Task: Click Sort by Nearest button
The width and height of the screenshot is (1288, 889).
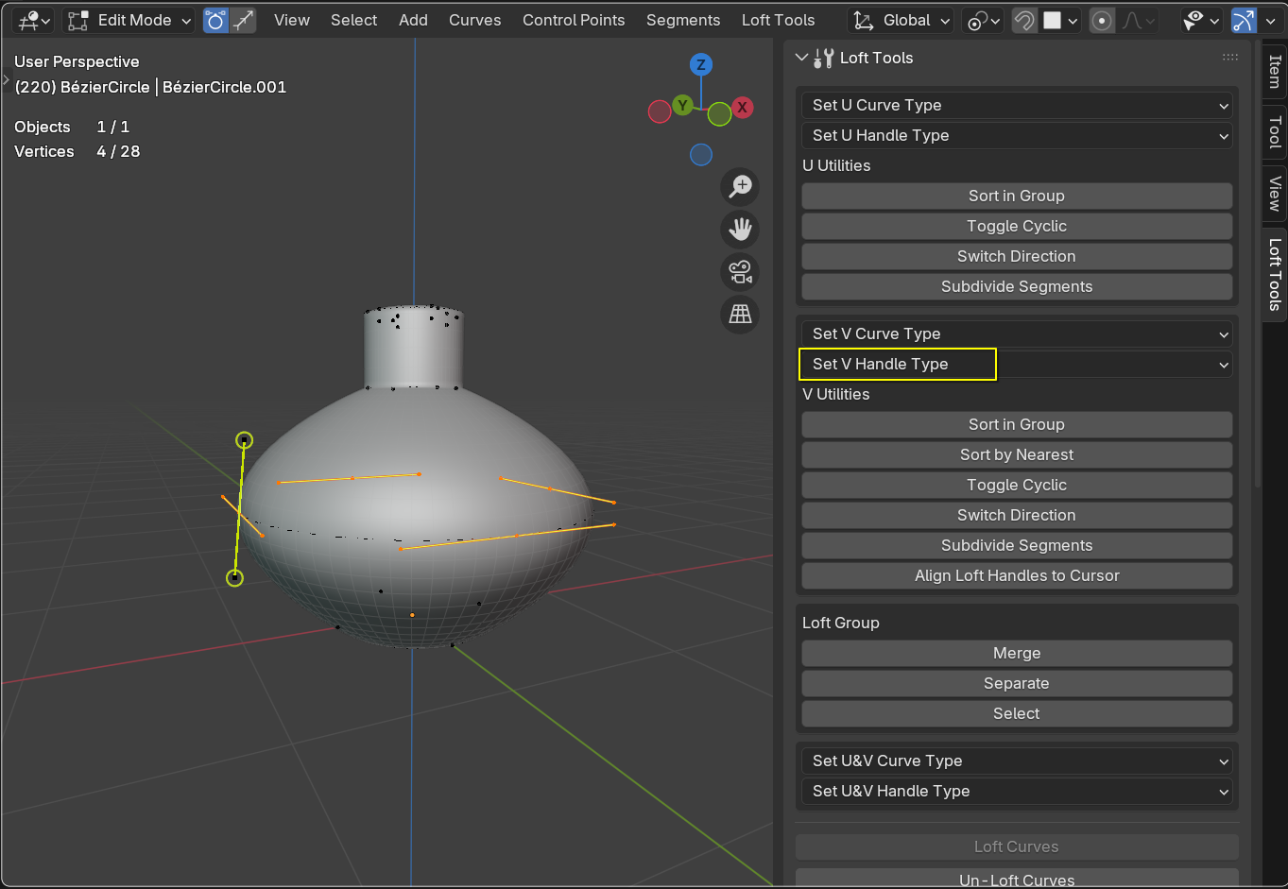Action: [1017, 454]
